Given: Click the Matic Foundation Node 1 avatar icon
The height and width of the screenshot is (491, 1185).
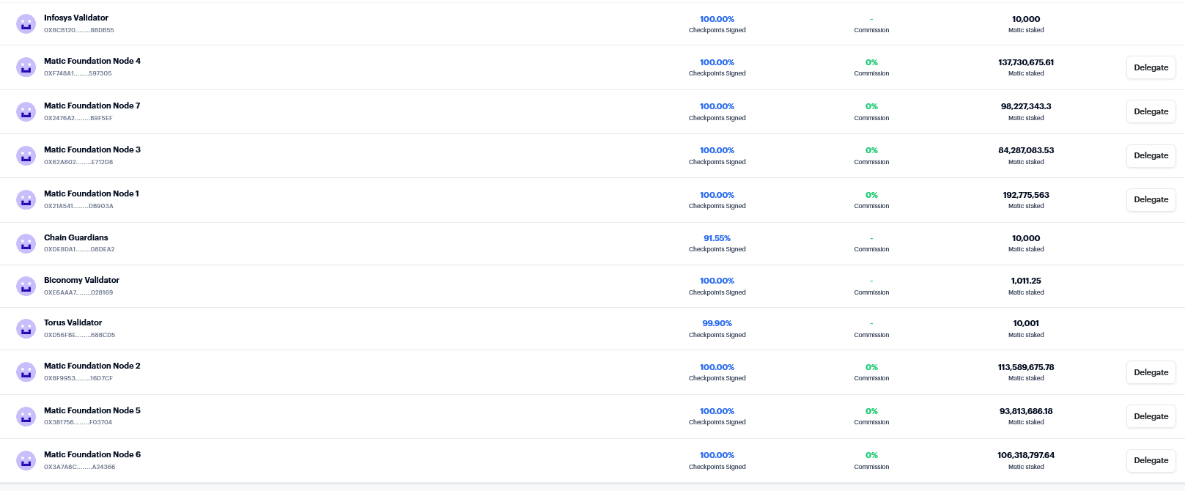Looking at the screenshot, I should tap(26, 199).
